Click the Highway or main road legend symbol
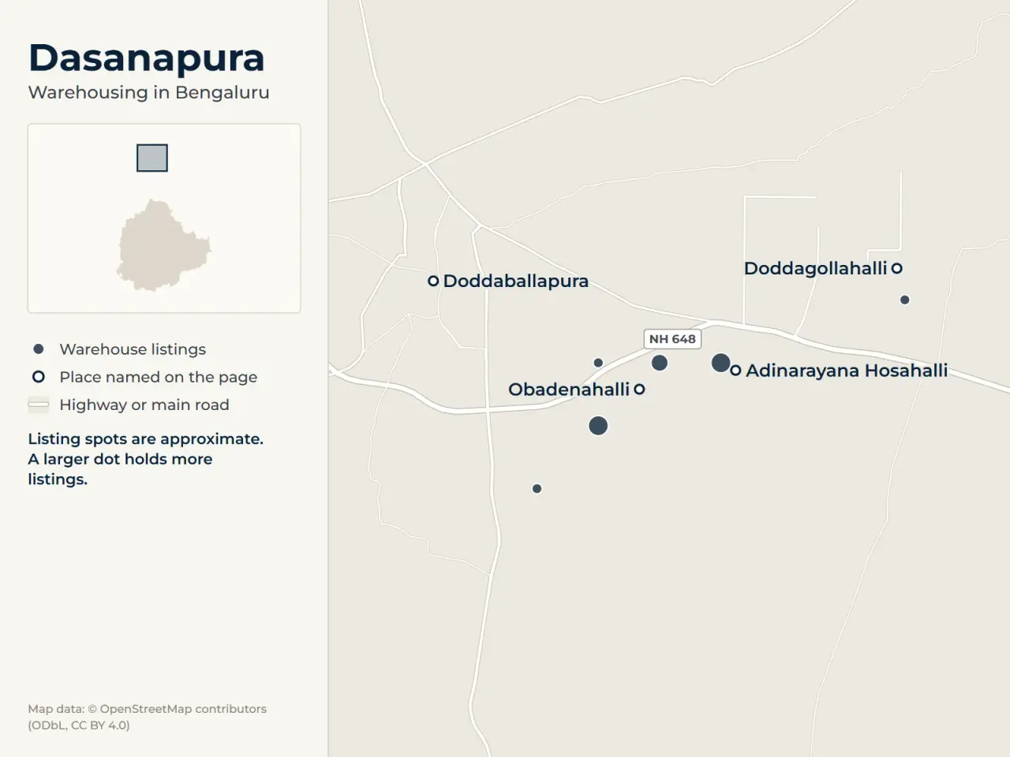 tap(38, 405)
